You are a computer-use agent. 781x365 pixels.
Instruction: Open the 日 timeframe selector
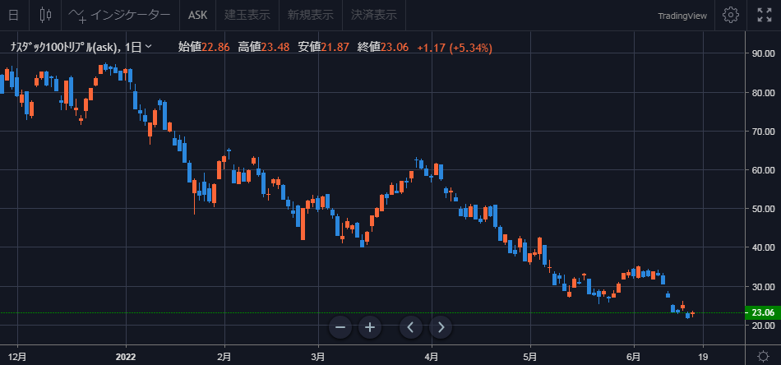[x=14, y=15]
